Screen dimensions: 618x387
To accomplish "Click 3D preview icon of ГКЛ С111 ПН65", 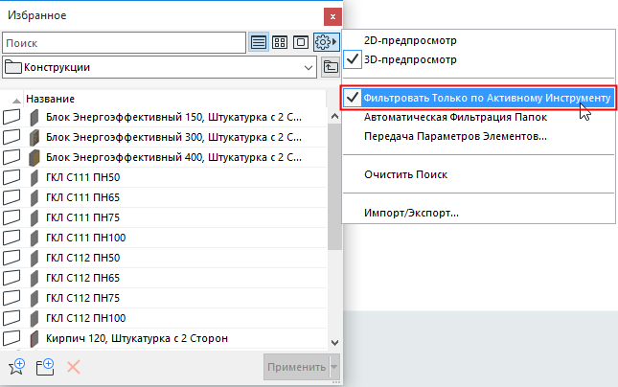I will pyautogui.click(x=34, y=198).
